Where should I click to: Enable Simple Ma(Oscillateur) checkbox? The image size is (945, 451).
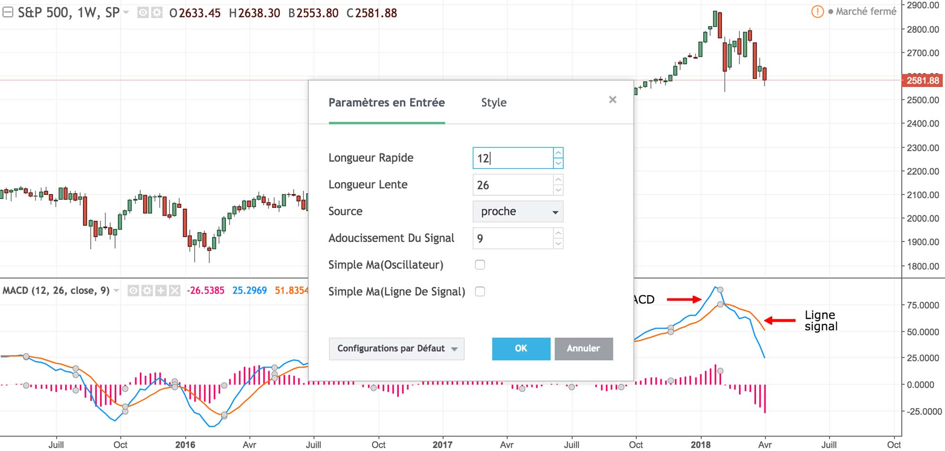click(x=480, y=265)
